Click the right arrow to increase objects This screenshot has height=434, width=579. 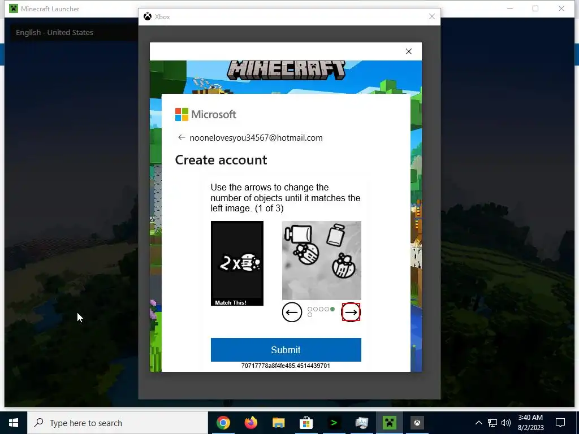[351, 312]
